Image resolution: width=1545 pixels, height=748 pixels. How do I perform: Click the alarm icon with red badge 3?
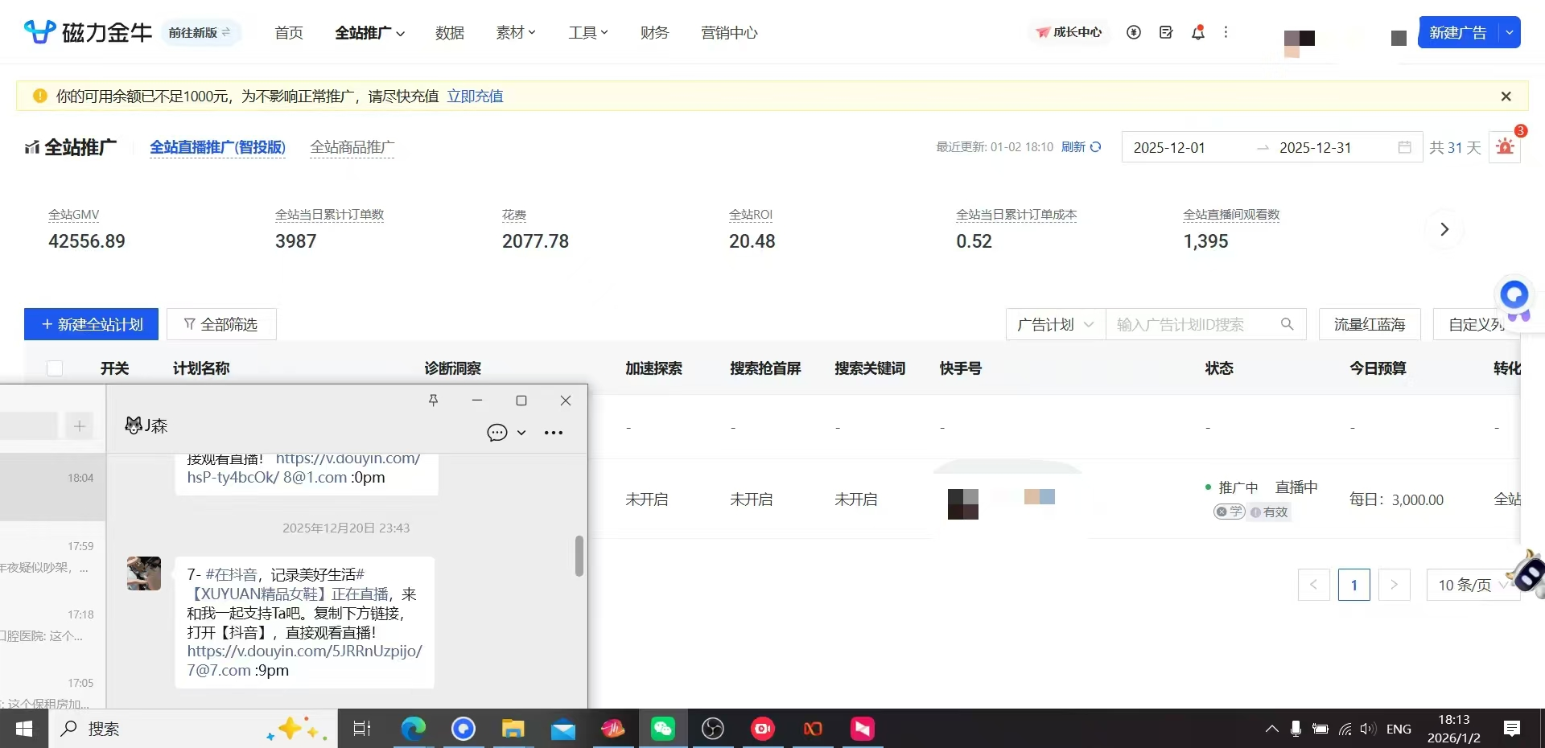(x=1505, y=147)
